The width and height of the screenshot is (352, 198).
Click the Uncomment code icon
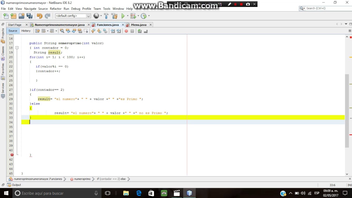(x=146, y=31)
